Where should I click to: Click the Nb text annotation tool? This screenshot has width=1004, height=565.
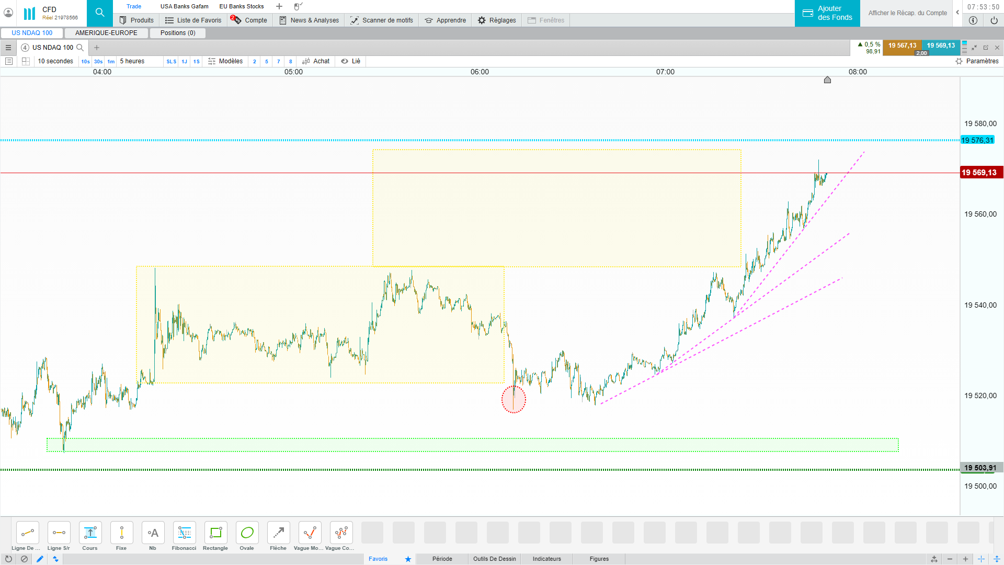point(153,533)
